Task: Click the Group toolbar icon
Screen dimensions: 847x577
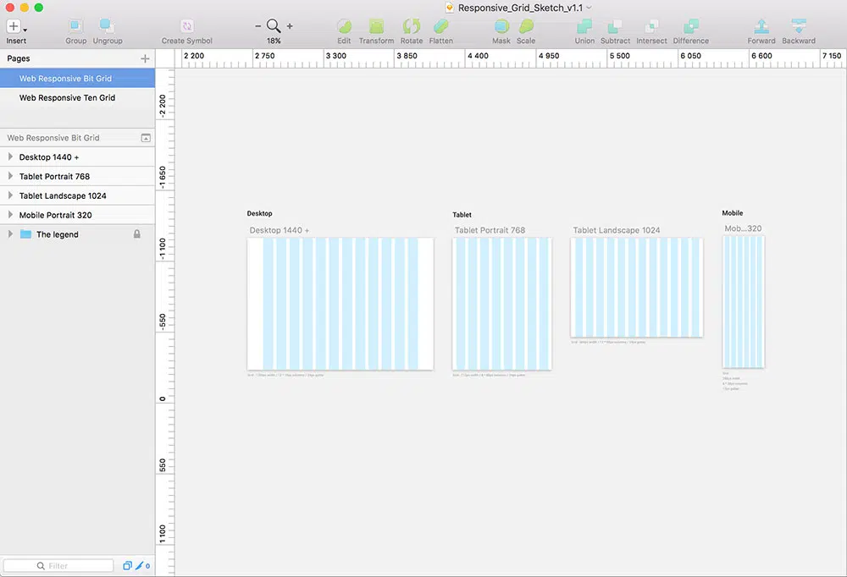Action: pyautogui.click(x=76, y=27)
